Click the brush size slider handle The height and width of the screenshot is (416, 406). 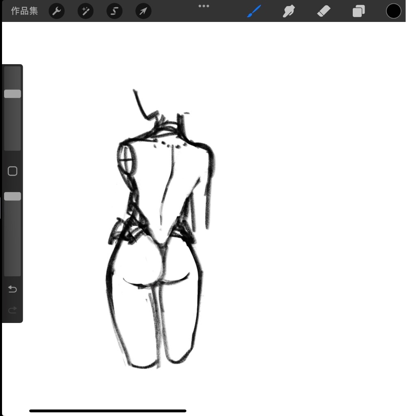coord(13,94)
